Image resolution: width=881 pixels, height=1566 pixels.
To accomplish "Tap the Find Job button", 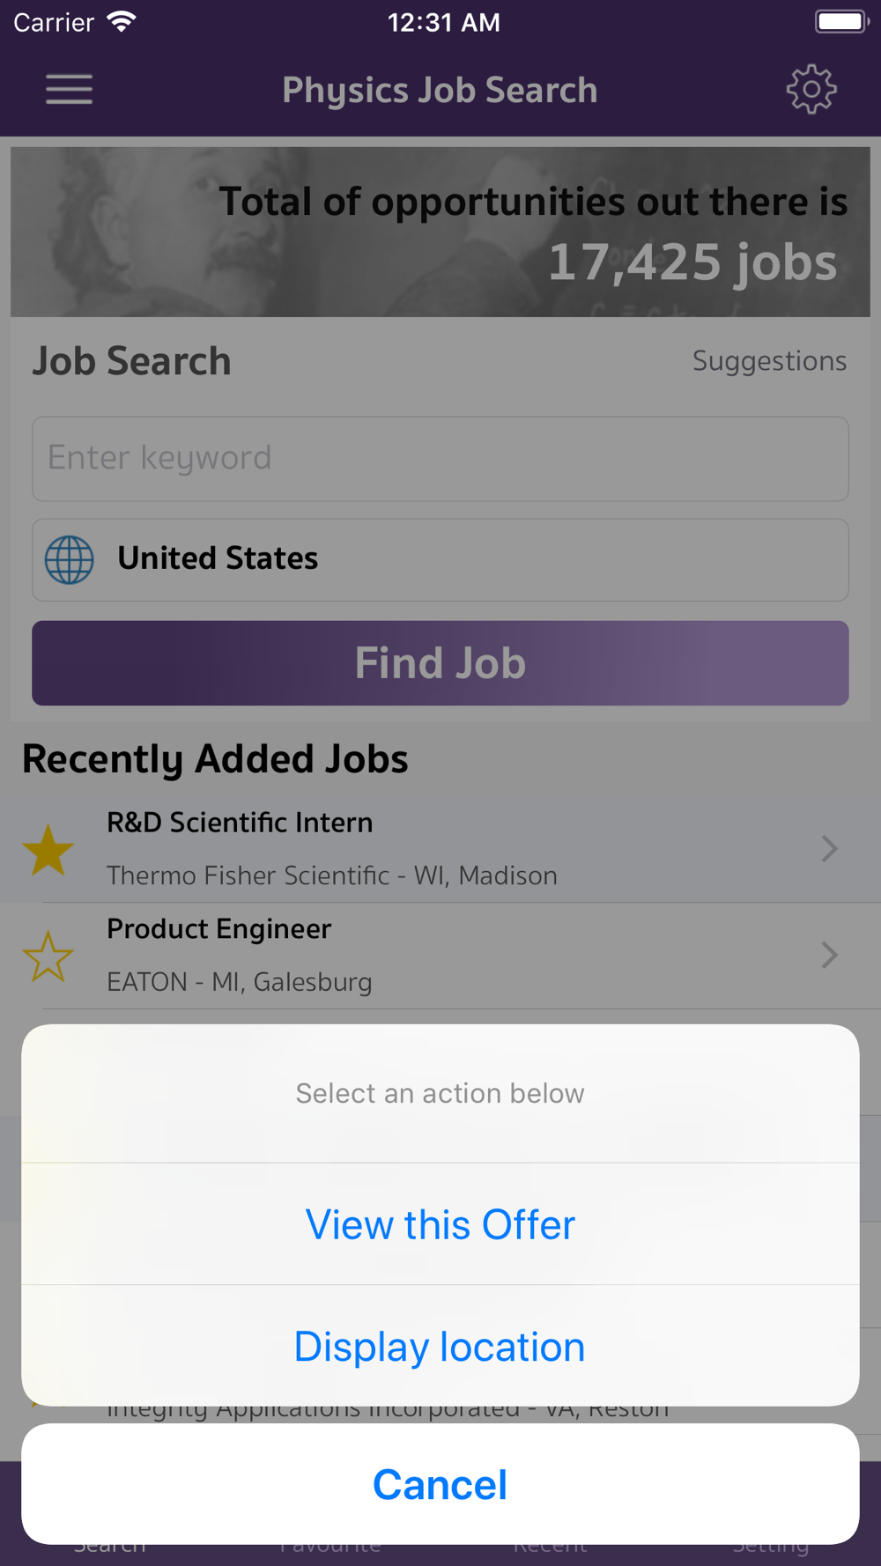I will (440, 663).
